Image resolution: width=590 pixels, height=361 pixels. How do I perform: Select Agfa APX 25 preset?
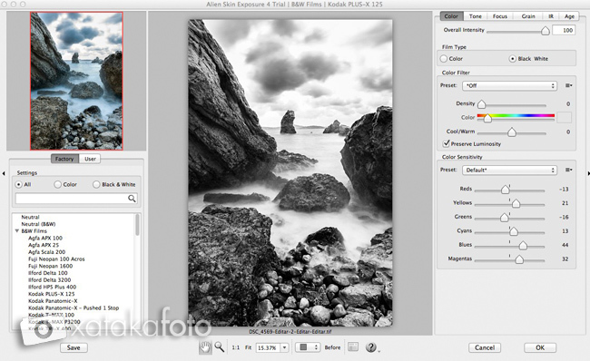pyautogui.click(x=44, y=245)
